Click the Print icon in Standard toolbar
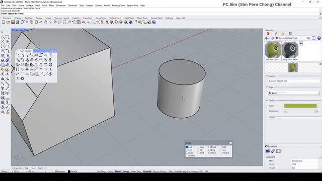This screenshot has height=181, width=322. 18,22
